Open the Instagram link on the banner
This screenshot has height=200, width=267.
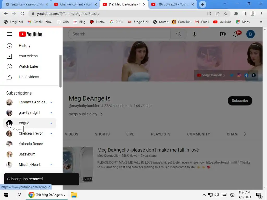(x=239, y=75)
